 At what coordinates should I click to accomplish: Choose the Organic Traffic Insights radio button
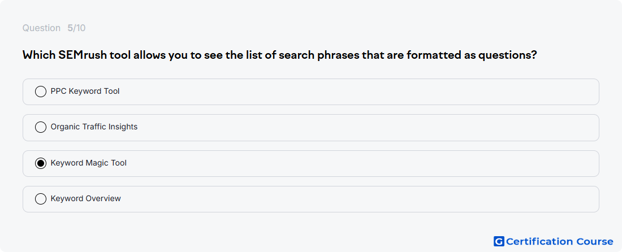pyautogui.click(x=41, y=127)
